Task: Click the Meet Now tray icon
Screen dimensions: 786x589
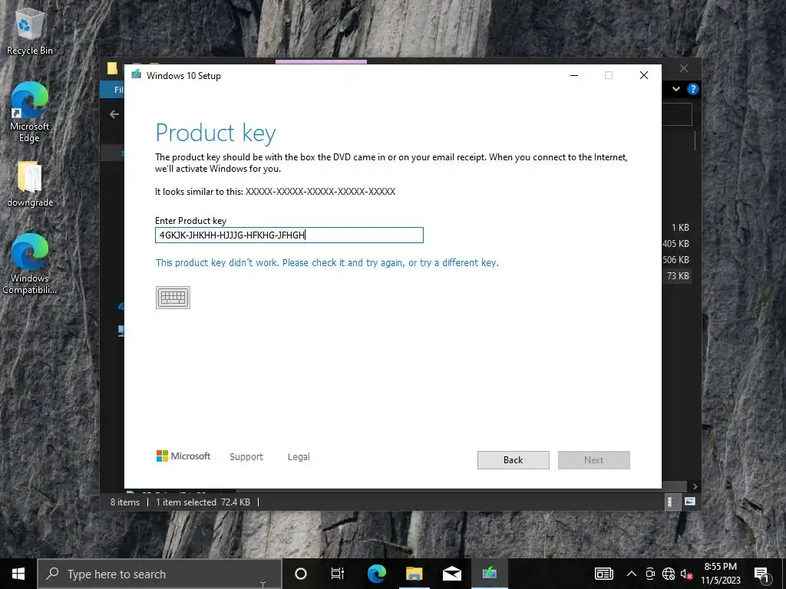Action: tap(650, 574)
